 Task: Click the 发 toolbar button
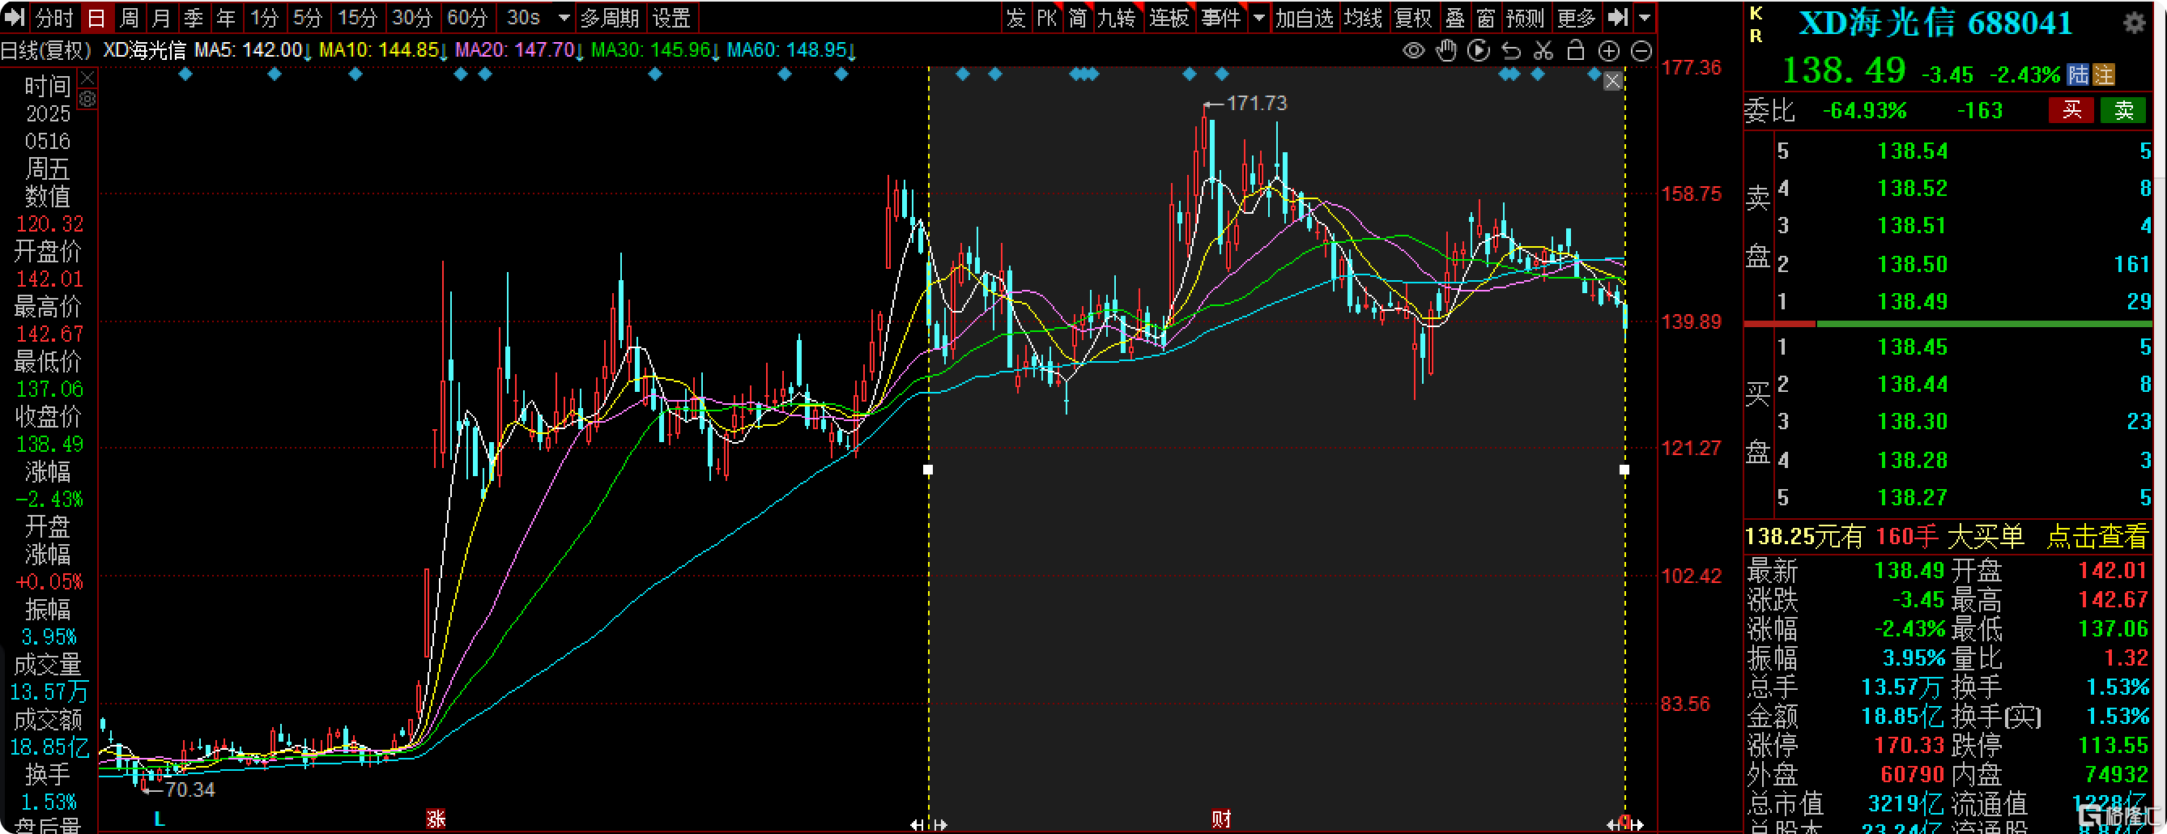pos(1016,18)
